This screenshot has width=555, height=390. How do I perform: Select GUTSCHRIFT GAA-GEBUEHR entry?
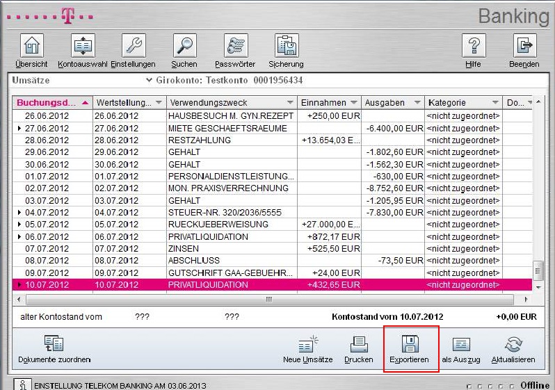(x=230, y=273)
